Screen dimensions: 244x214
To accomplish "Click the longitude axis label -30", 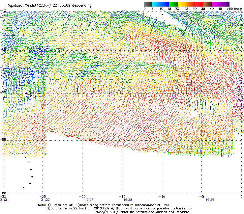I will (x=3, y=197).
